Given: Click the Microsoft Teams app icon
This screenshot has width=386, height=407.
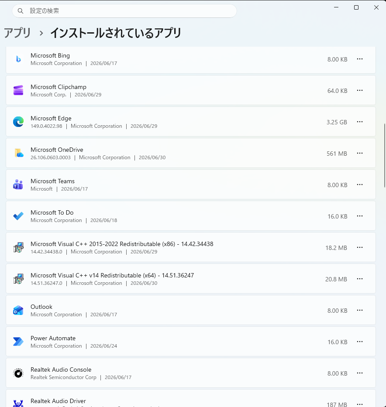Looking at the screenshot, I should pos(18,185).
